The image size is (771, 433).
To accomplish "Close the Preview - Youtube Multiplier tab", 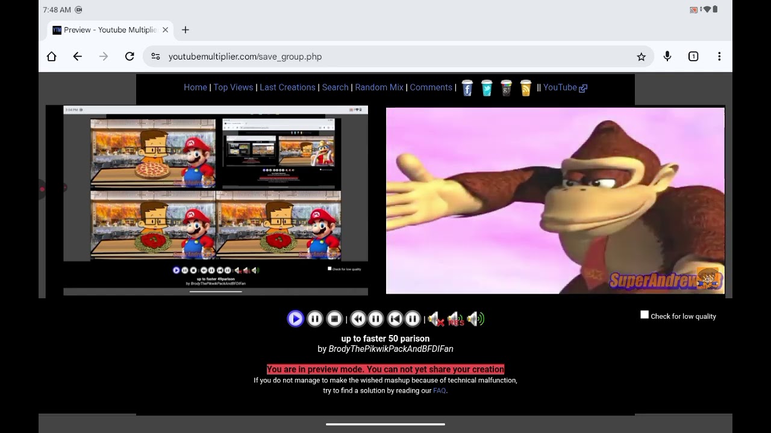I will point(165,30).
